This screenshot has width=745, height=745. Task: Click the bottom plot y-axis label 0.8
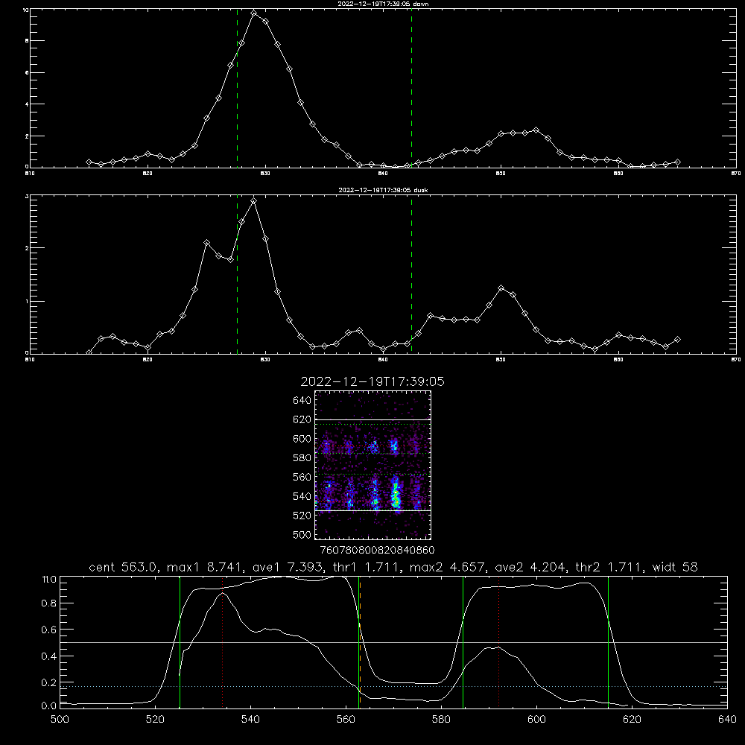click(49, 603)
